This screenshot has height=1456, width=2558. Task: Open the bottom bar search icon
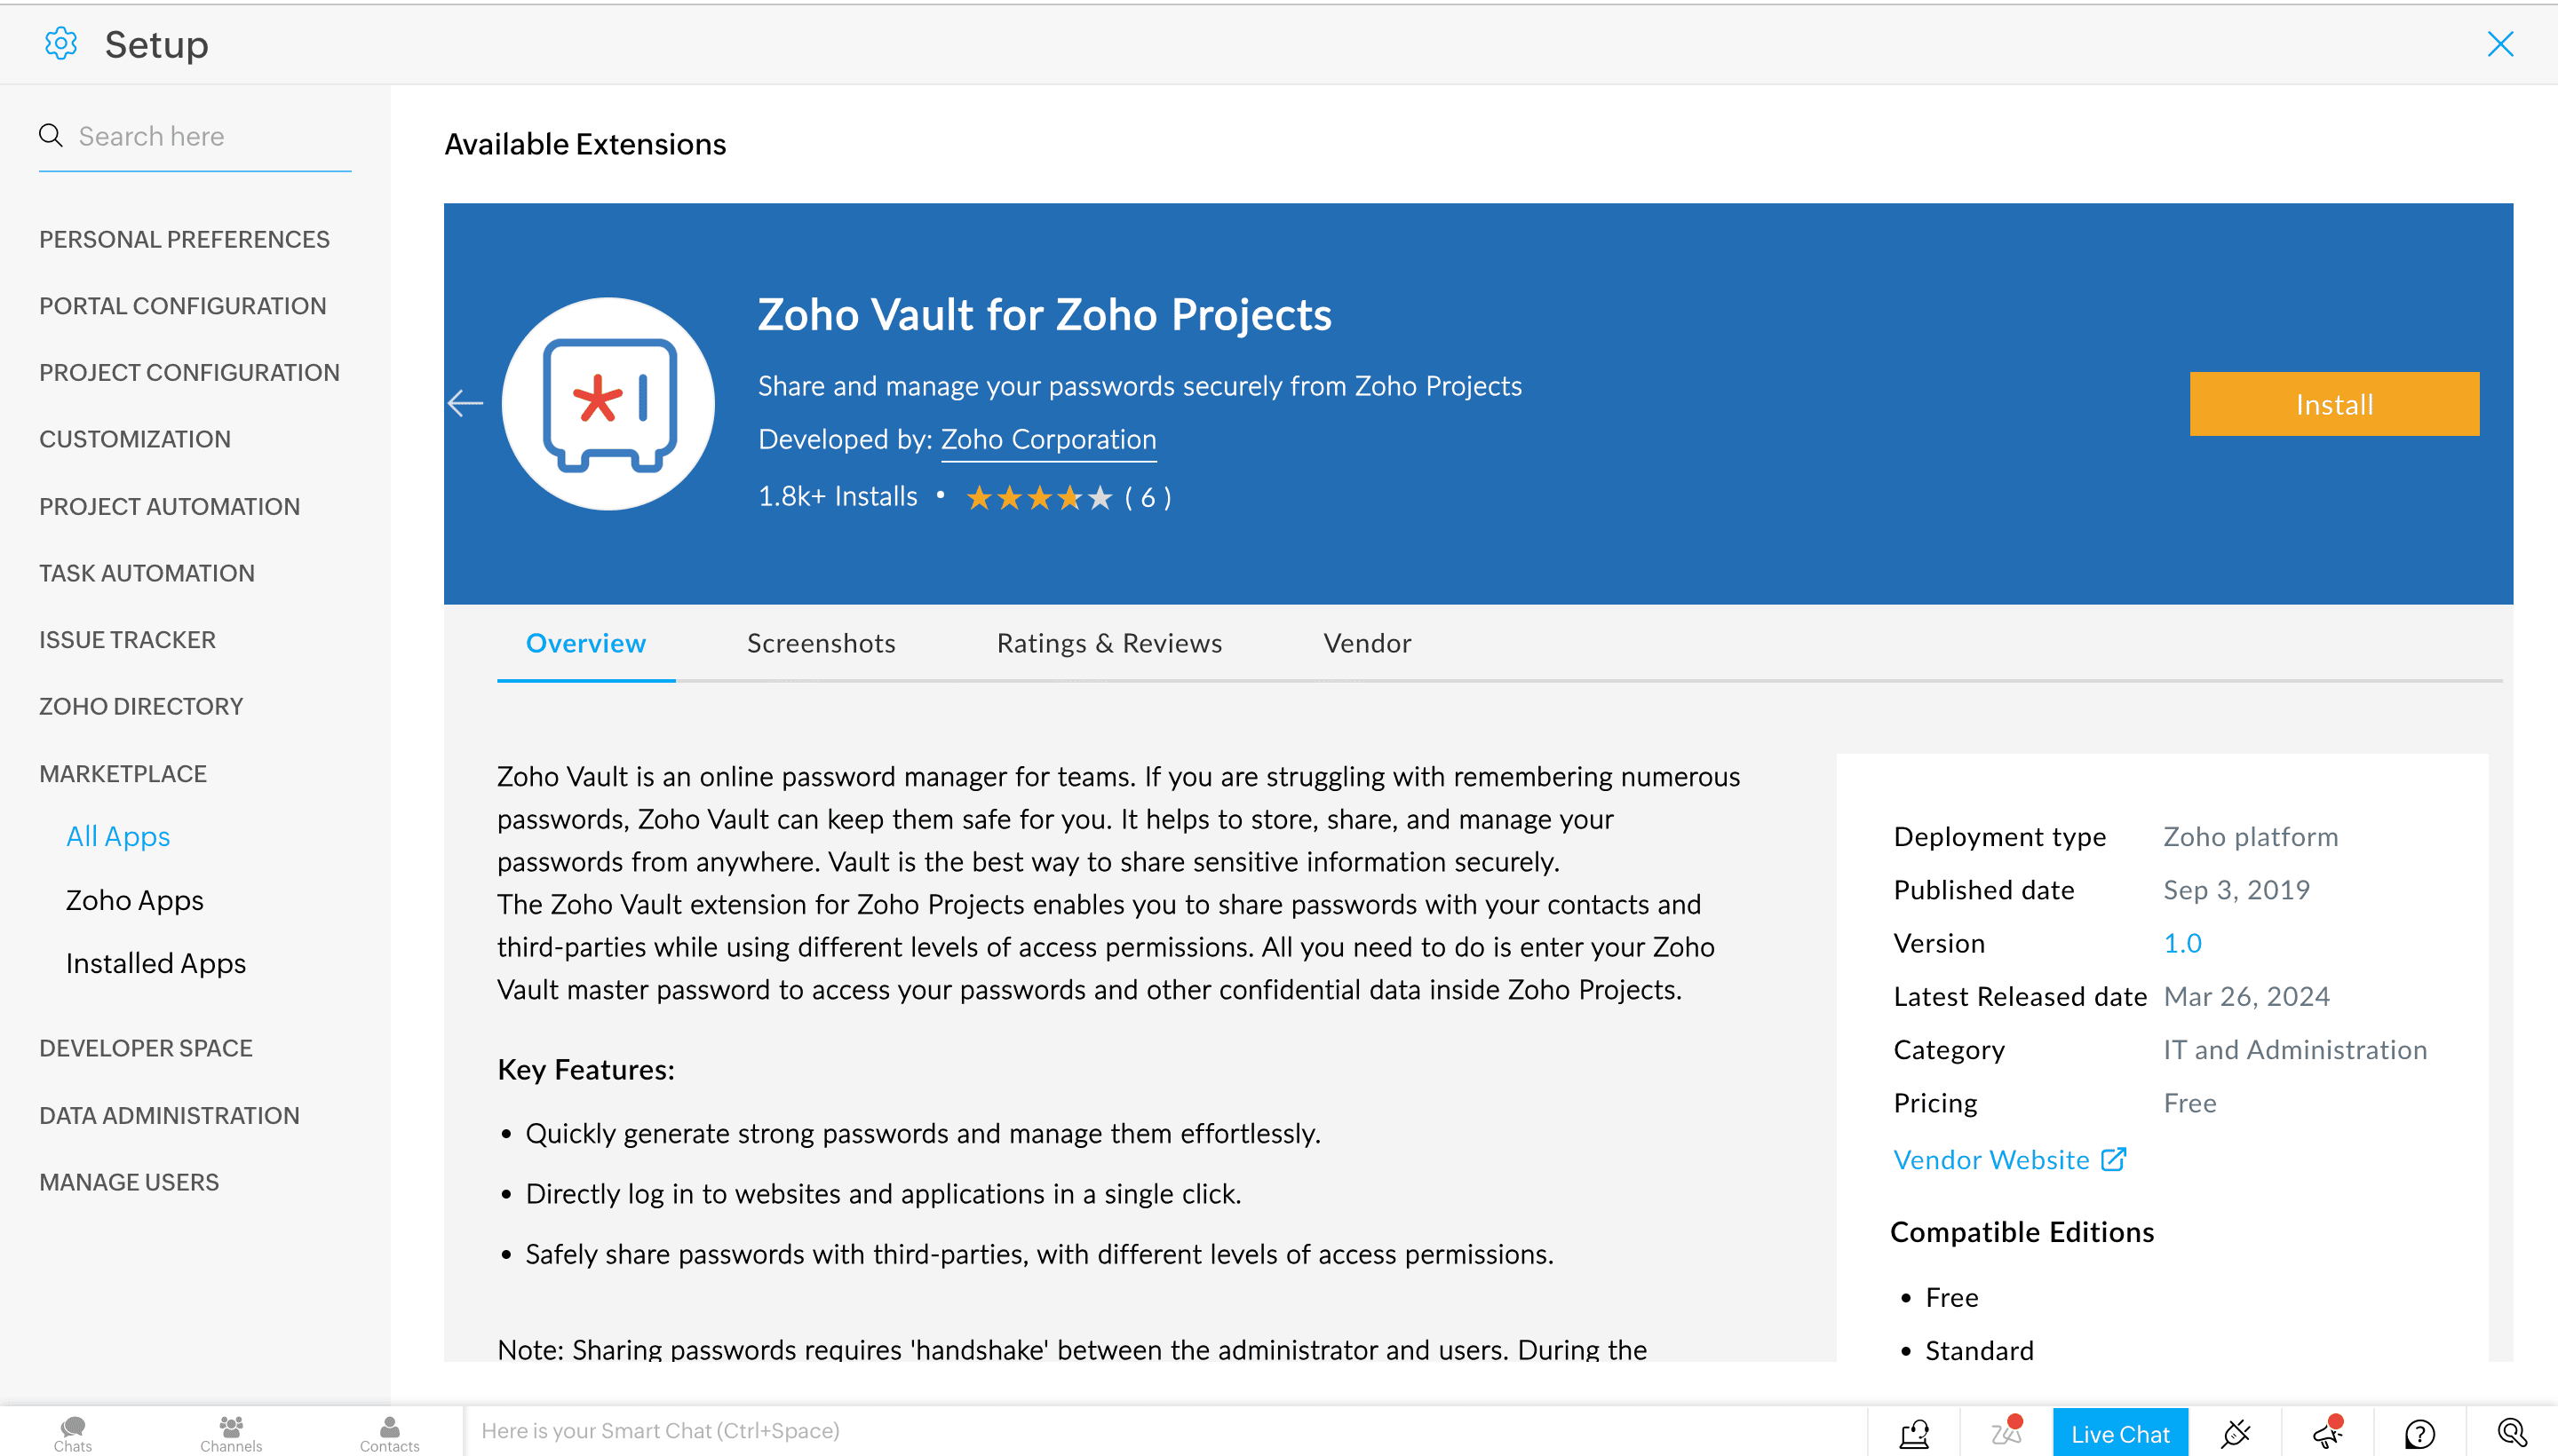pyautogui.click(x=2512, y=1433)
